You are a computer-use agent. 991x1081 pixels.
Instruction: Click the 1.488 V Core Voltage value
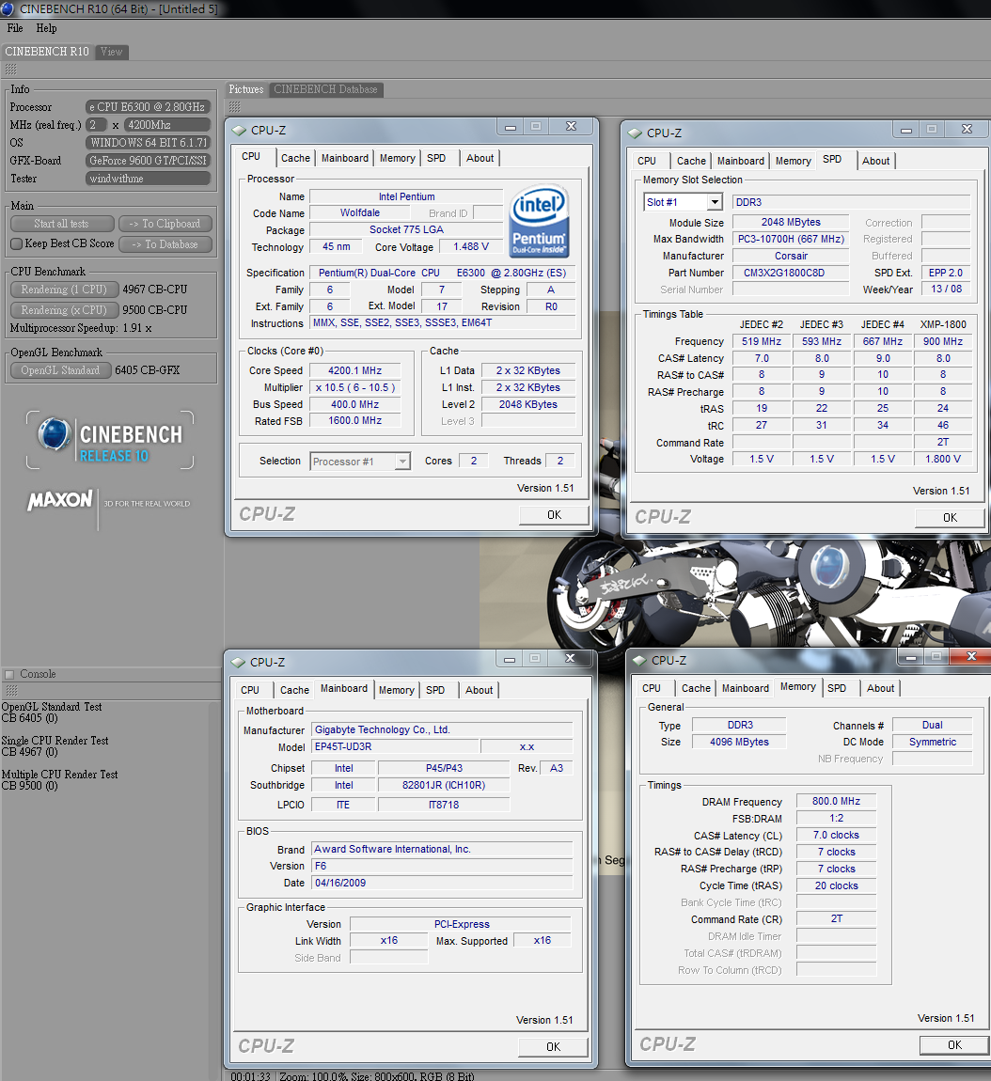pyautogui.click(x=471, y=247)
